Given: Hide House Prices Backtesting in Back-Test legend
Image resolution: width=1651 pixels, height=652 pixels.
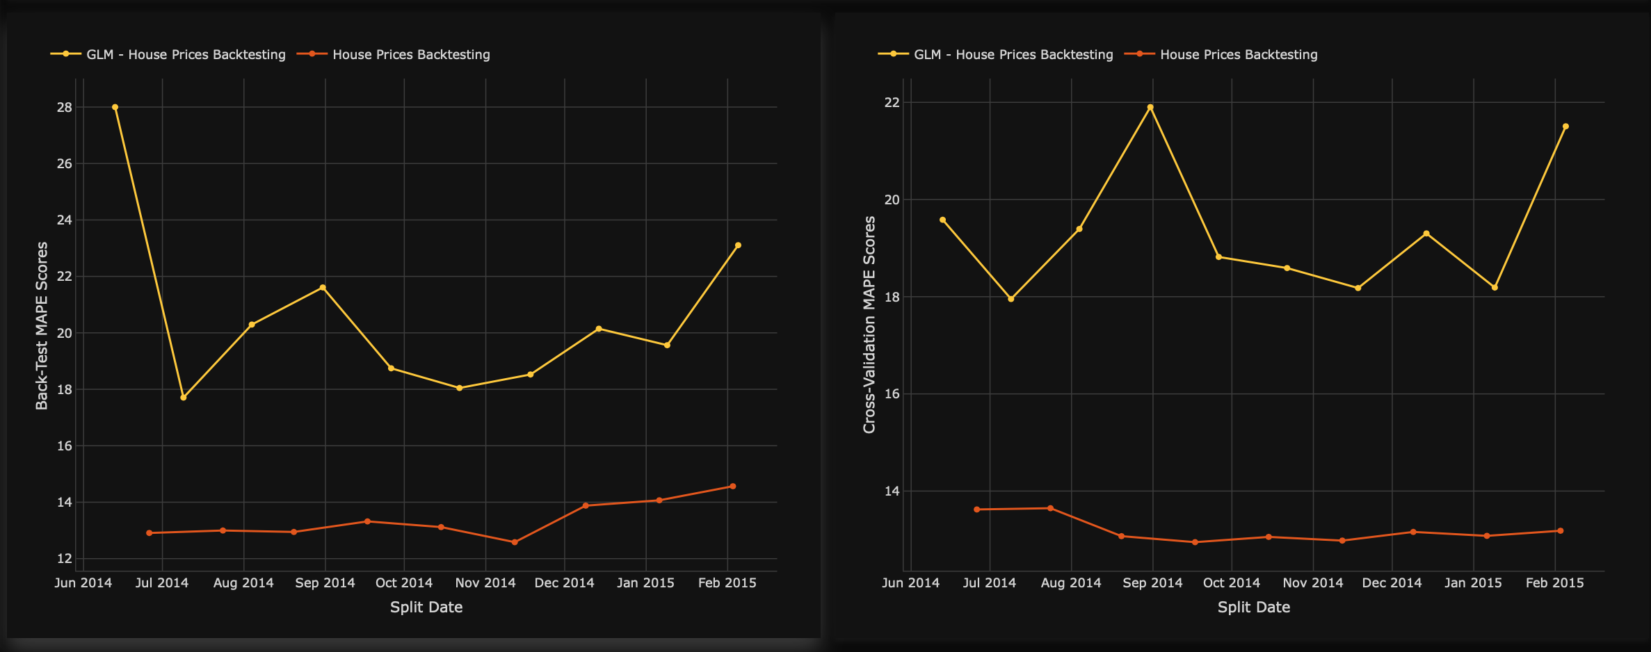Looking at the screenshot, I should pyautogui.click(x=411, y=54).
